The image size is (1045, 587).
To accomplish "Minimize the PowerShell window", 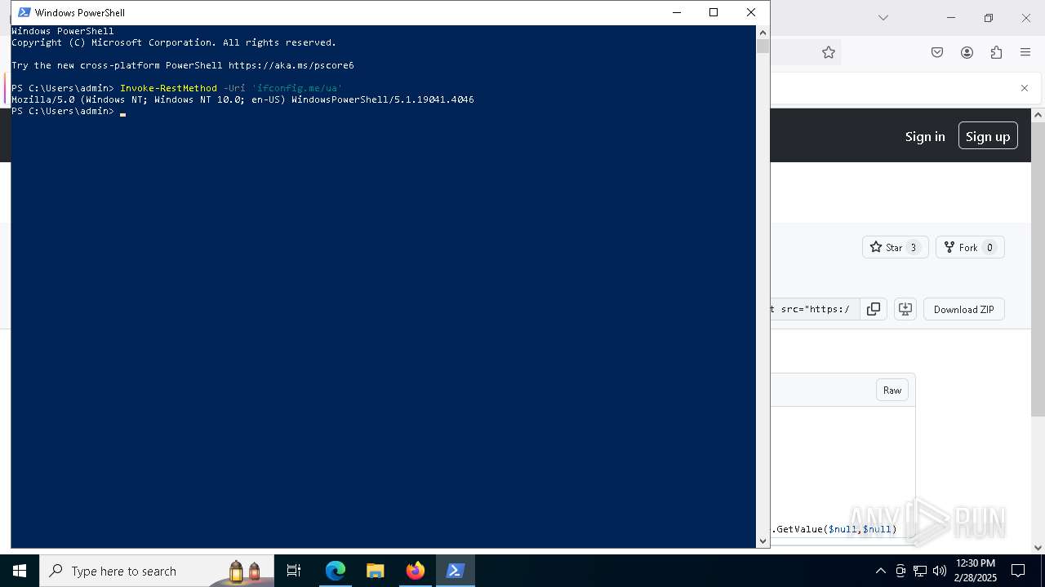I will pyautogui.click(x=676, y=12).
